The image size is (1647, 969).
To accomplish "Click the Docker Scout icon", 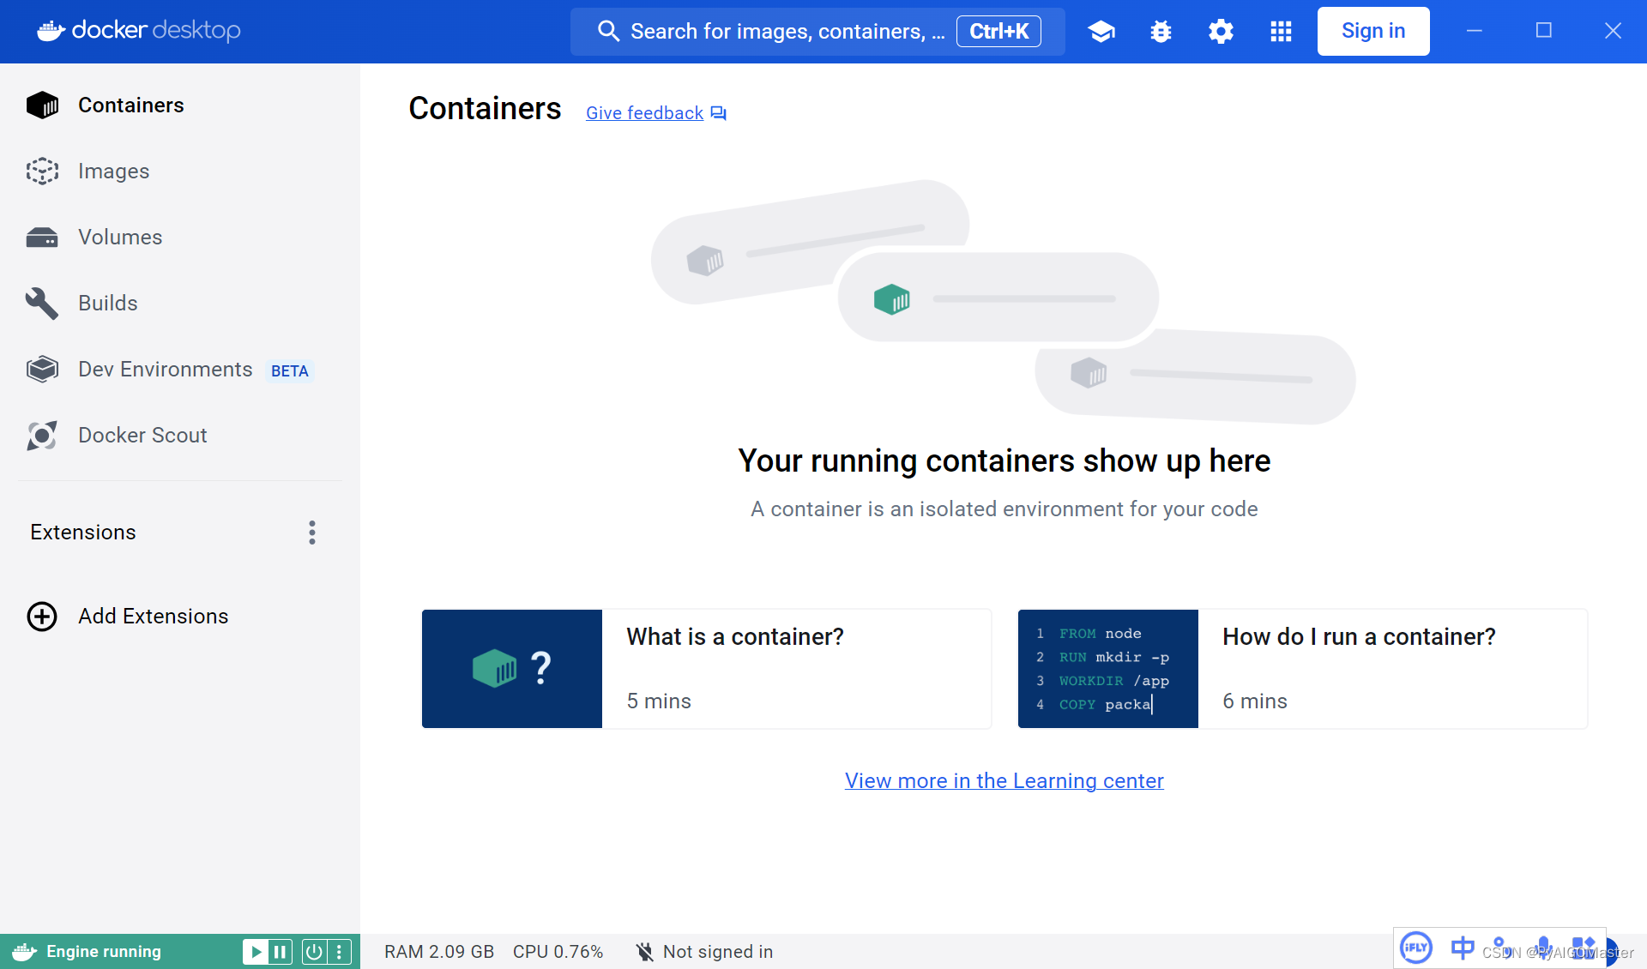I will coord(42,435).
